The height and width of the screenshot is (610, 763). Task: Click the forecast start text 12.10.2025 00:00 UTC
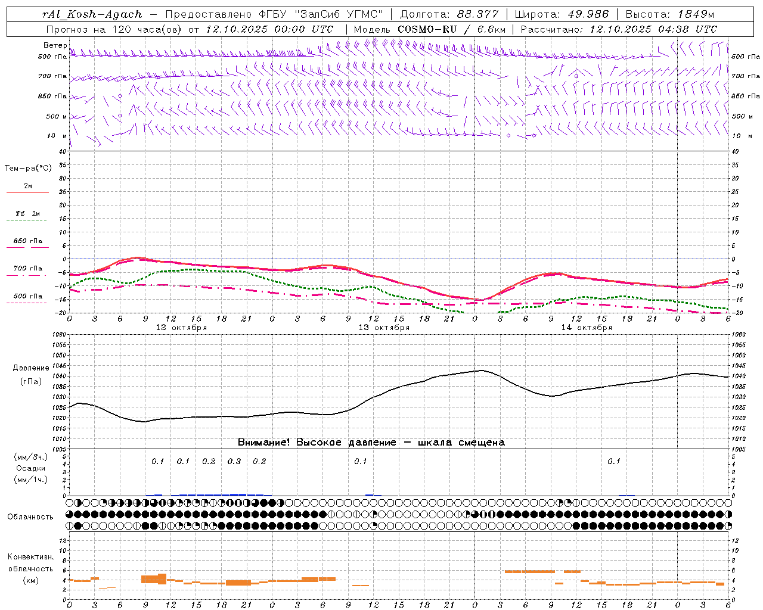pos(269,29)
